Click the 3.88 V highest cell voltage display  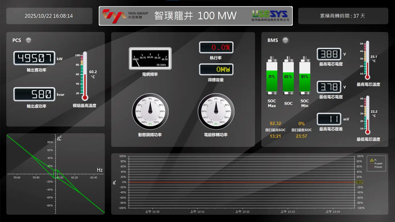329,54
